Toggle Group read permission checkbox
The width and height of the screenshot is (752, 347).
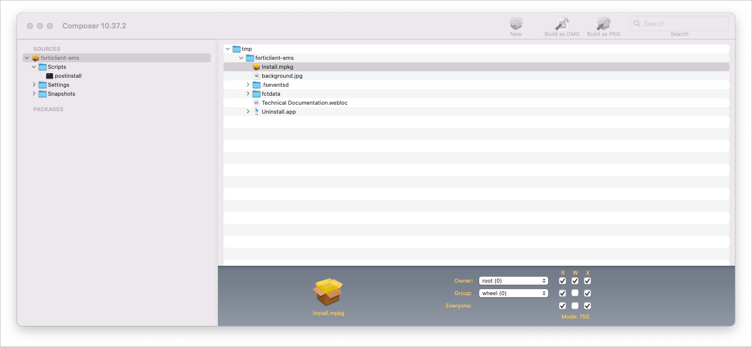pyautogui.click(x=563, y=293)
